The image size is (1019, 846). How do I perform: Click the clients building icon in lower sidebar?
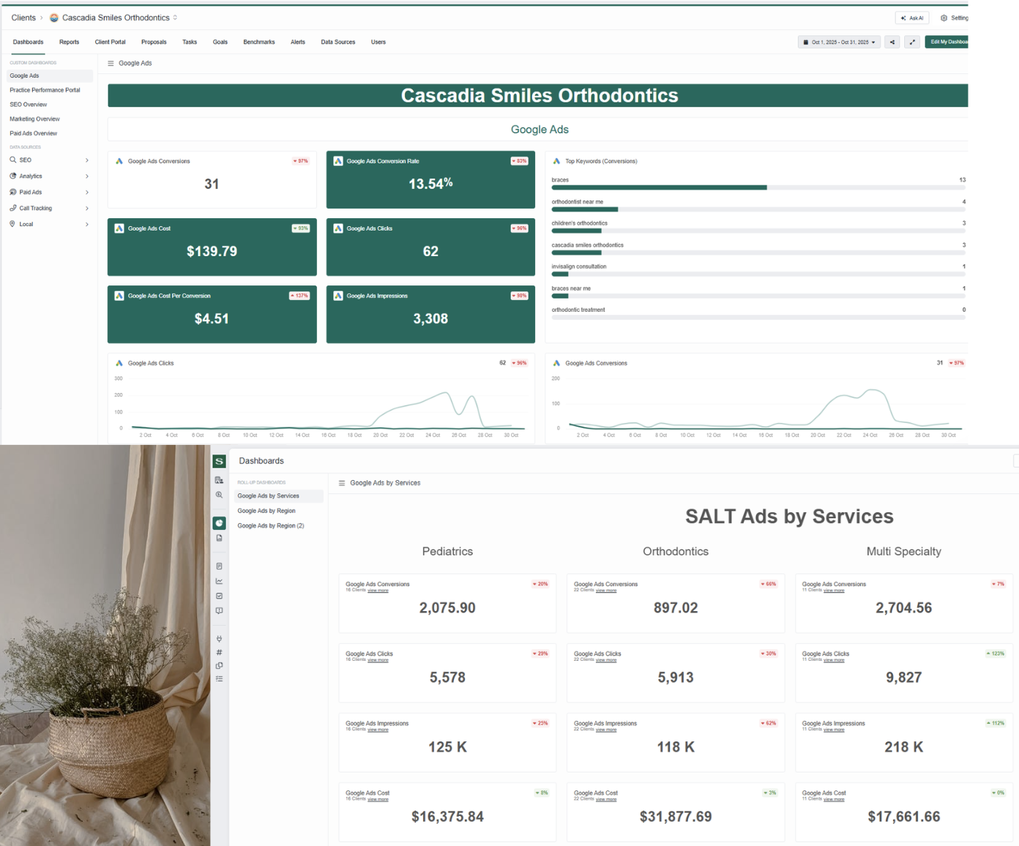219,480
